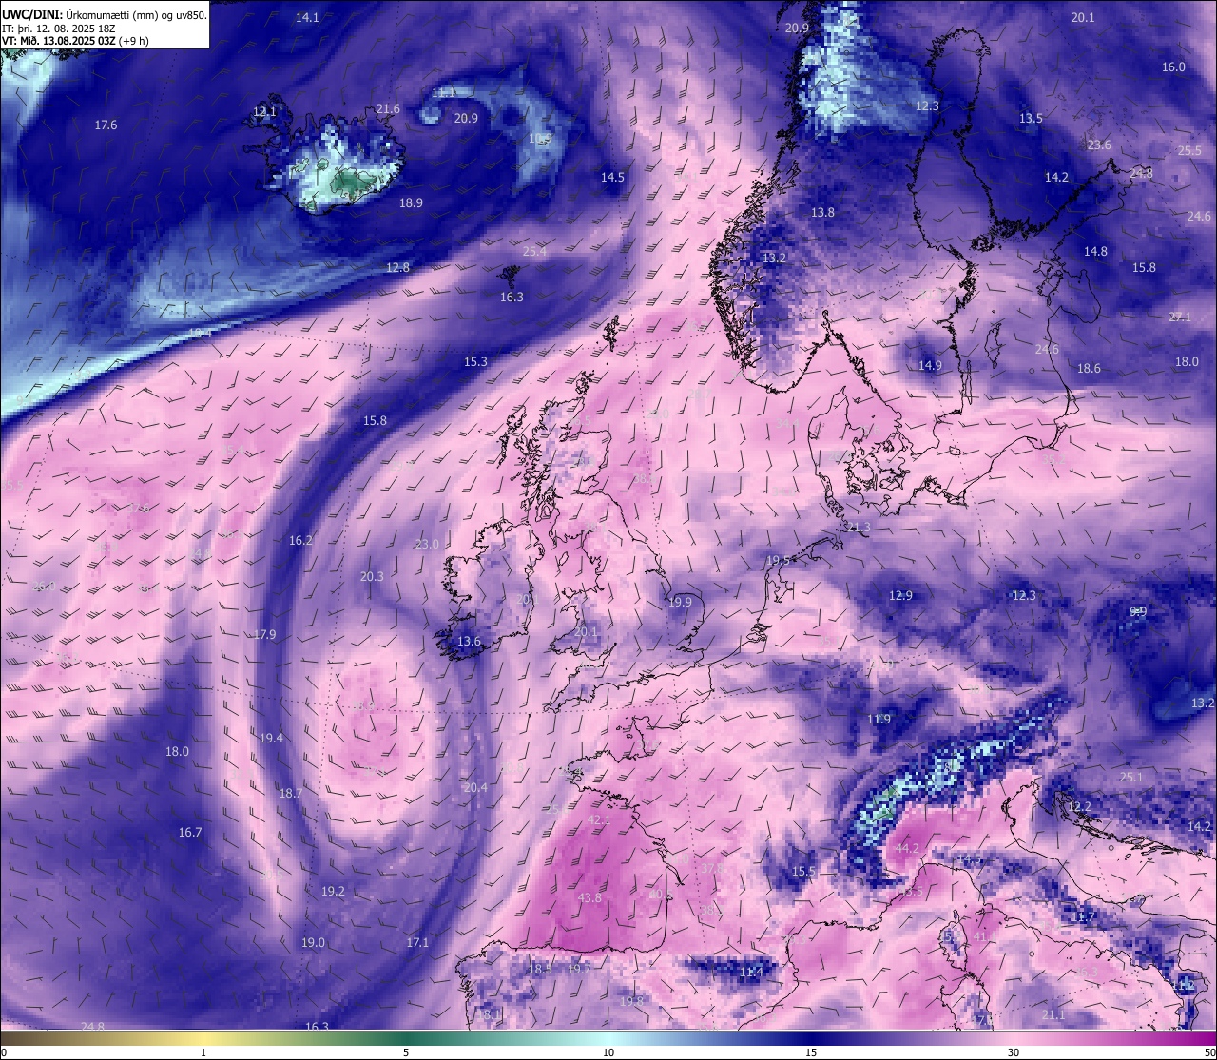Click the value '23.0' west of Ireland

pyautogui.click(x=427, y=545)
